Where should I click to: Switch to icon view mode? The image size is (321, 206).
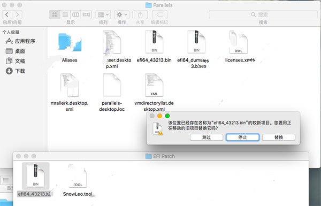[55, 14]
